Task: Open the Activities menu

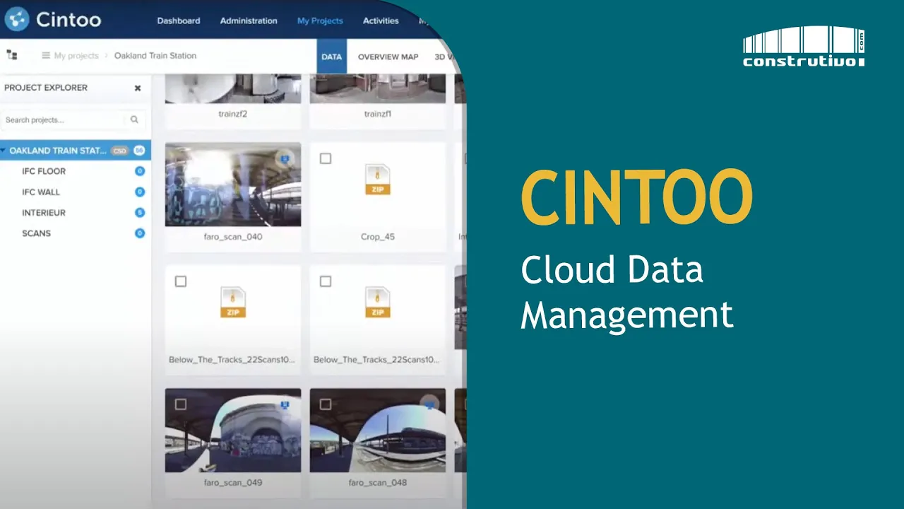Action: point(381,21)
